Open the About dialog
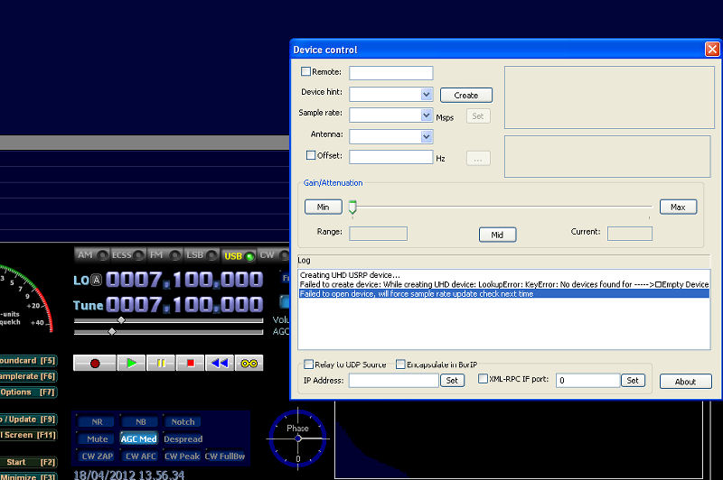The image size is (723, 480). click(x=685, y=382)
